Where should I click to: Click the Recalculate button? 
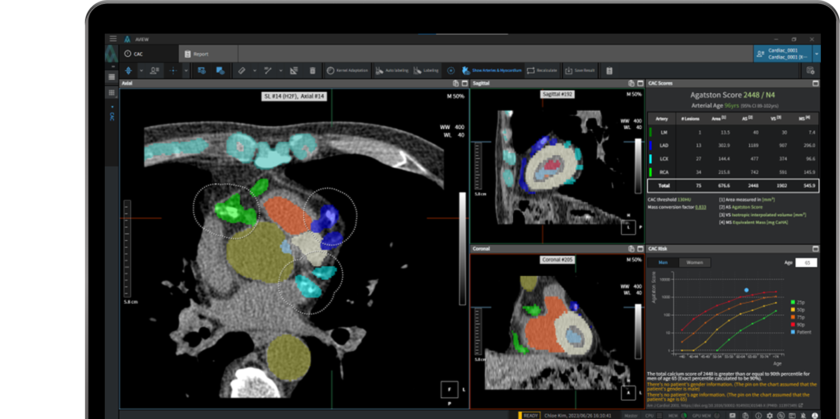click(x=542, y=71)
